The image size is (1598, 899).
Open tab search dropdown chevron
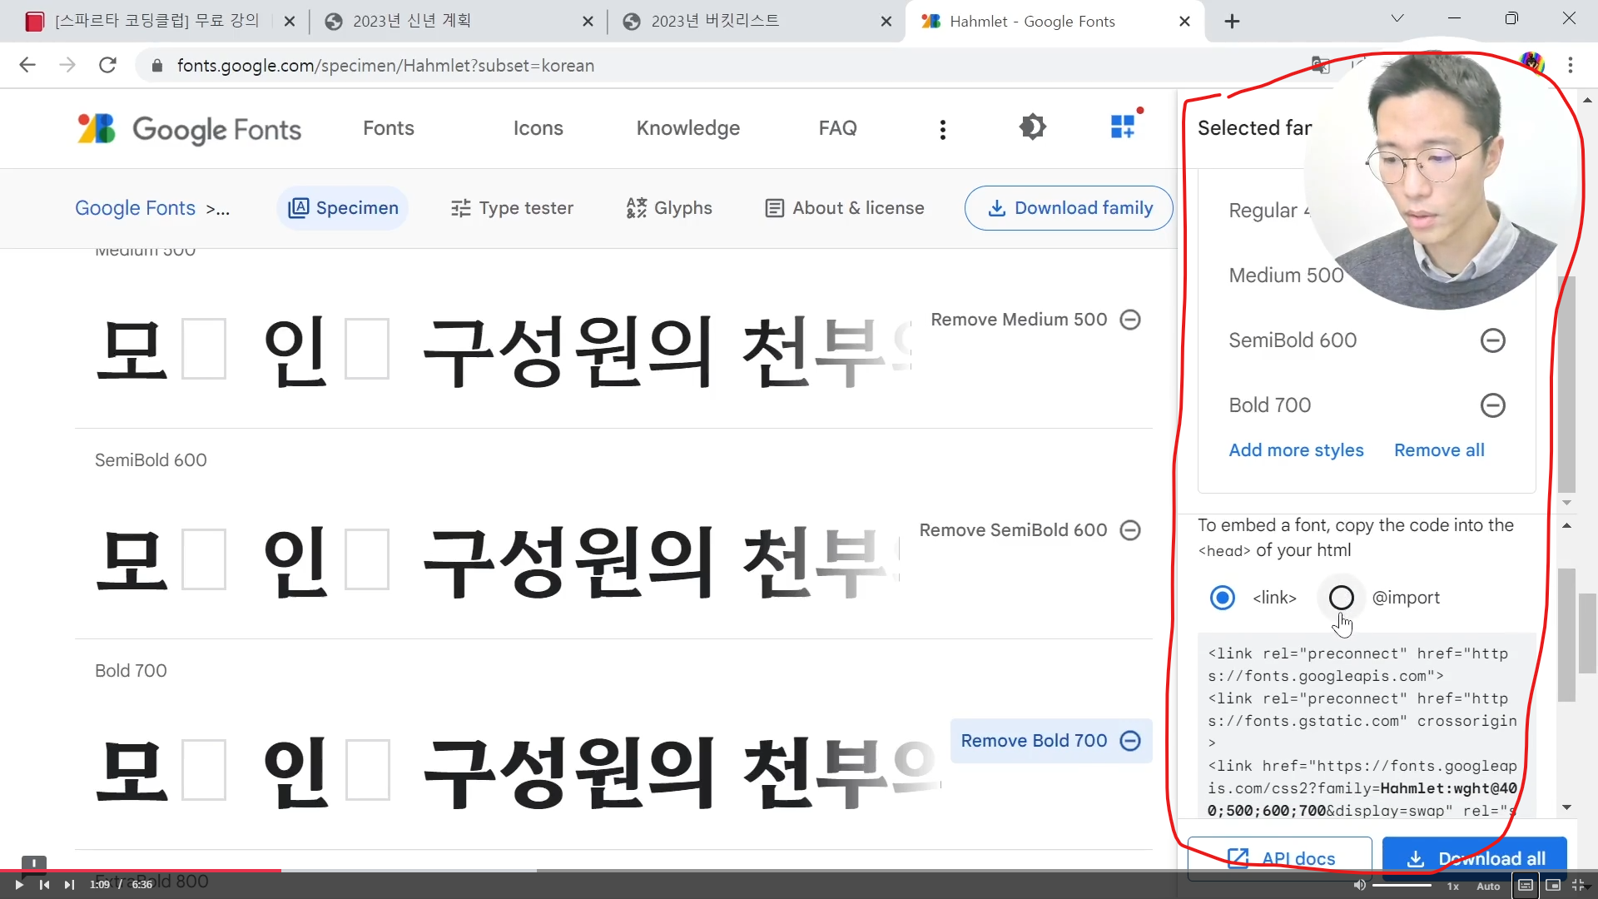click(1397, 18)
